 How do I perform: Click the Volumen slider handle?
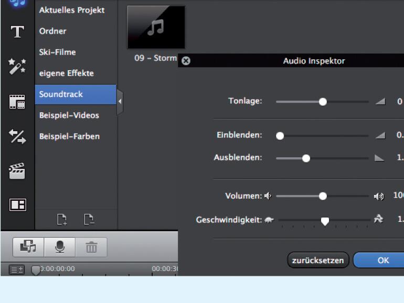point(323,196)
